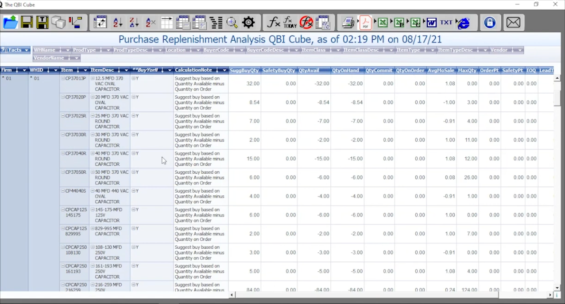This screenshot has height=304, width=565.
Task: Export to Word document icon
Action: 431,23
